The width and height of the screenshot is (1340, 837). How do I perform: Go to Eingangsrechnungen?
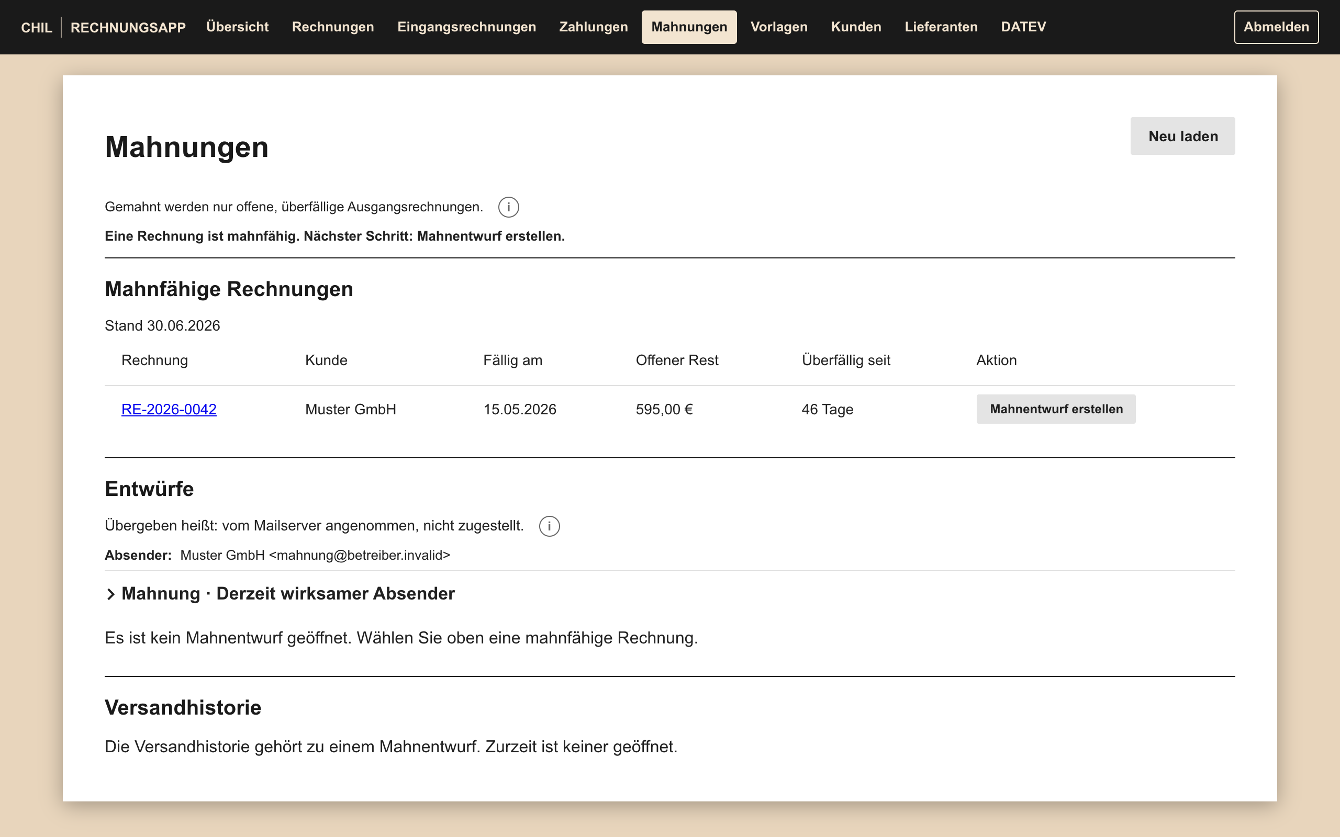pos(466,27)
